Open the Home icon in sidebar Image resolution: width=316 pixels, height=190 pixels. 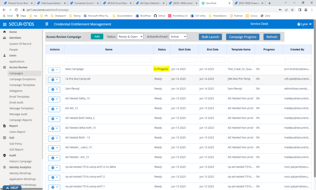coord(4,32)
